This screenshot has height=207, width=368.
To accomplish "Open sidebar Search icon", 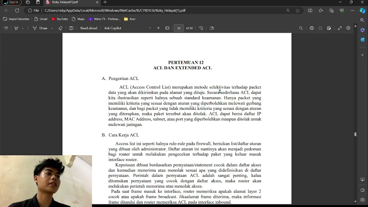I will [363, 20].
